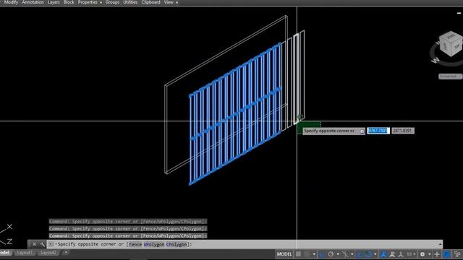Screen dimensions: 463x260
Task: Click blue circle status bar icon
Action: [447, 254]
